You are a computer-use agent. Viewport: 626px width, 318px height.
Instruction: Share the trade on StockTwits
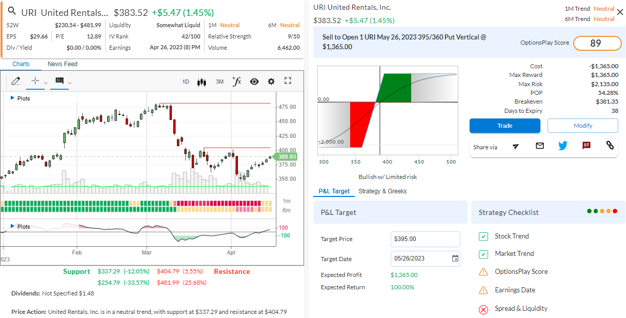[x=587, y=146]
